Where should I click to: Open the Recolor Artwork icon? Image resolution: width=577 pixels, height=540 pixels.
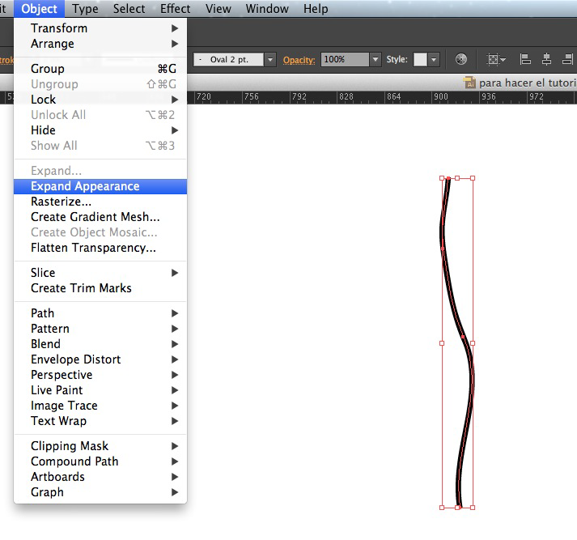pos(460,59)
